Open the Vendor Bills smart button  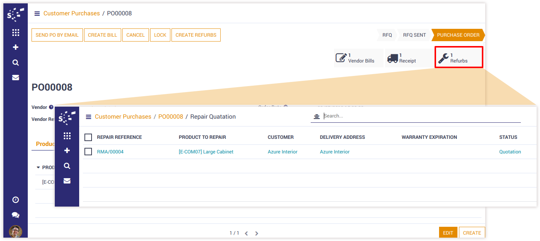(x=358, y=58)
